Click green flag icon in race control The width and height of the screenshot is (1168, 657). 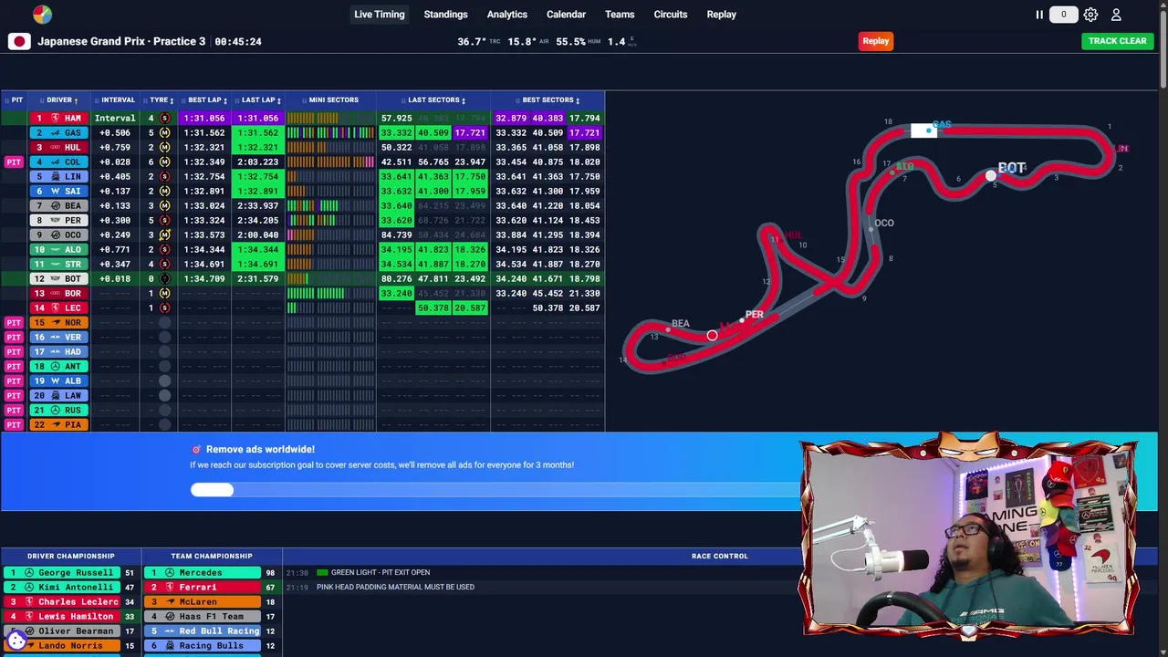(x=322, y=572)
